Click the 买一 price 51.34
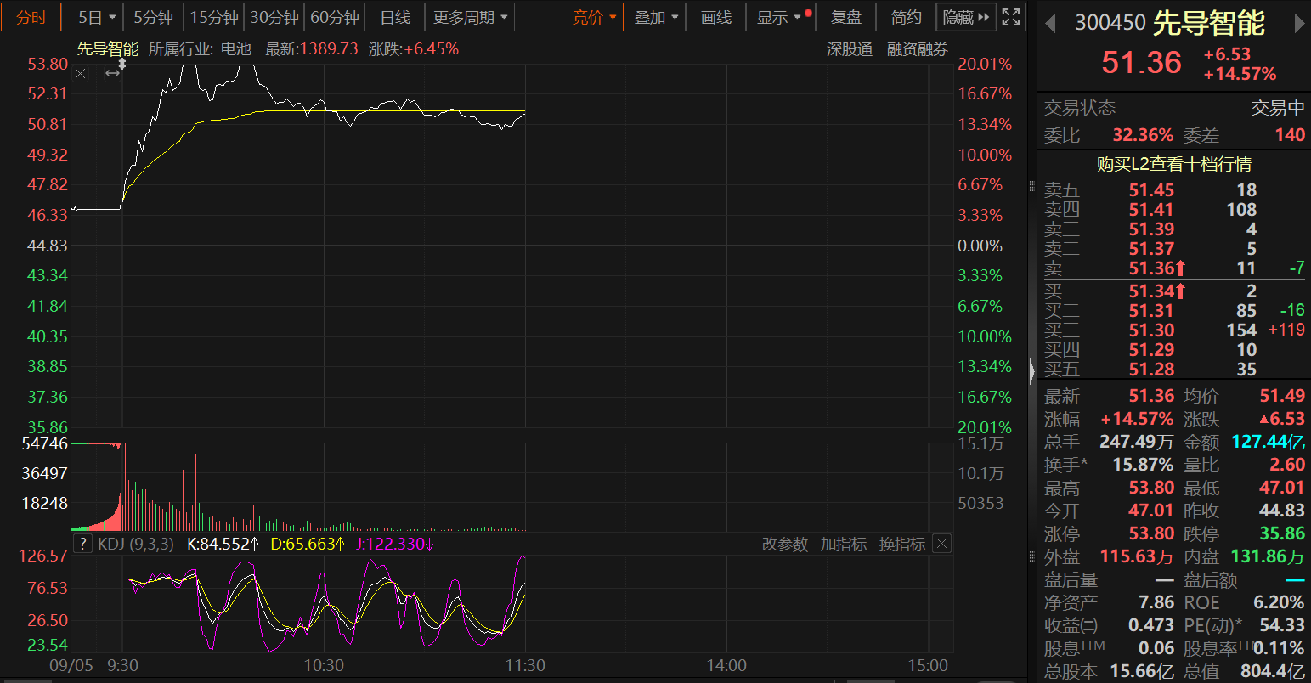The image size is (1311, 683). pyautogui.click(x=1151, y=291)
